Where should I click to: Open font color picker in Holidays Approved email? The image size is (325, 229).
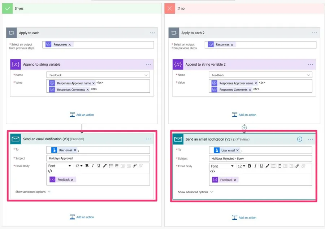(105, 166)
